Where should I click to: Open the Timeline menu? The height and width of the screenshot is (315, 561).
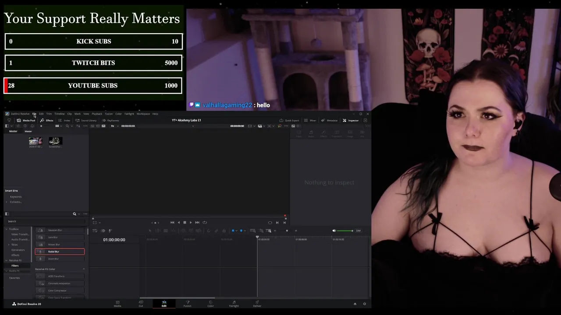pyautogui.click(x=59, y=114)
